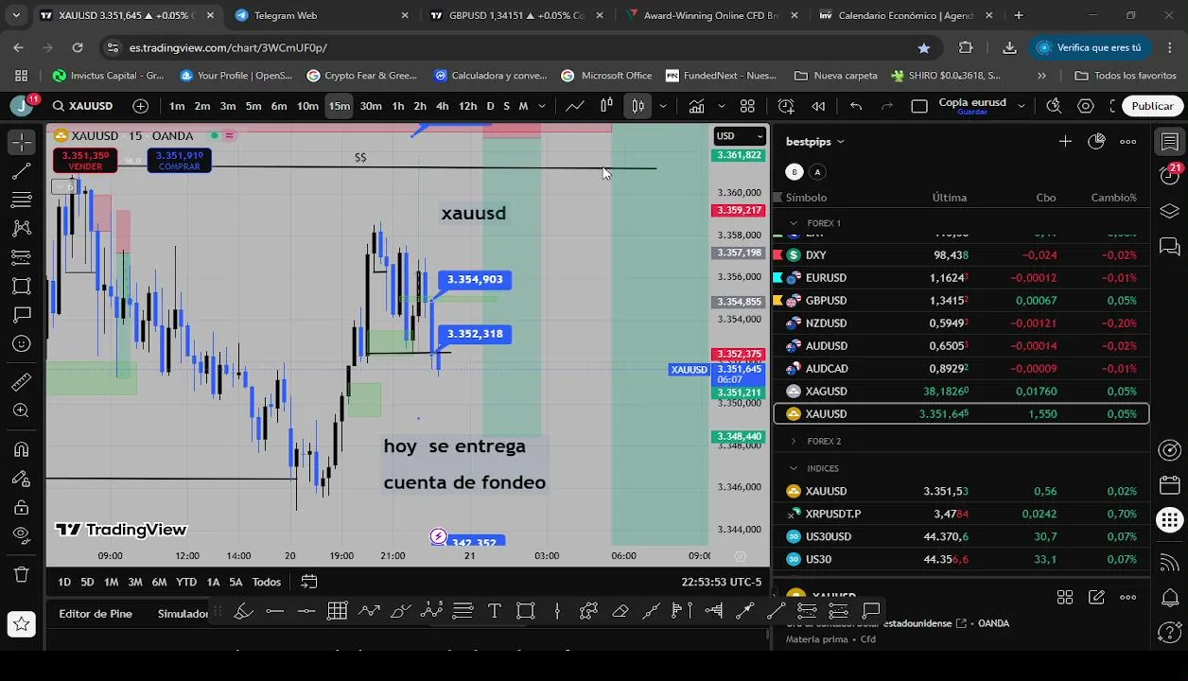Add a symbol to the watchlist

[1065, 142]
